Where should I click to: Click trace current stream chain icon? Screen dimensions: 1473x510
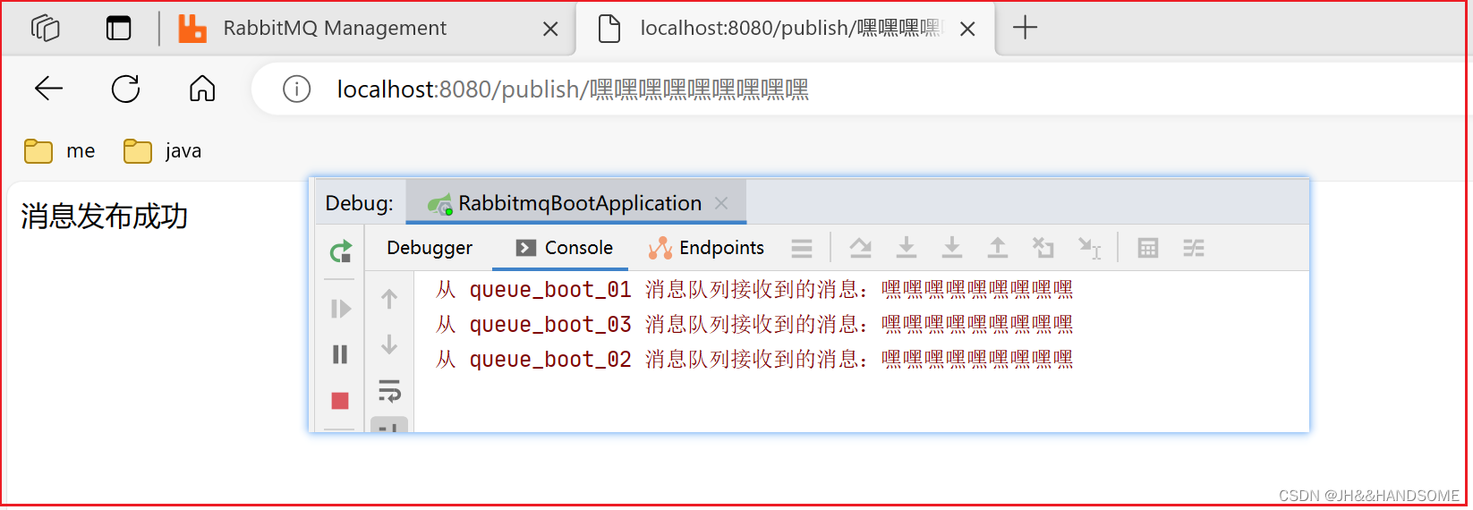[x=1194, y=248]
